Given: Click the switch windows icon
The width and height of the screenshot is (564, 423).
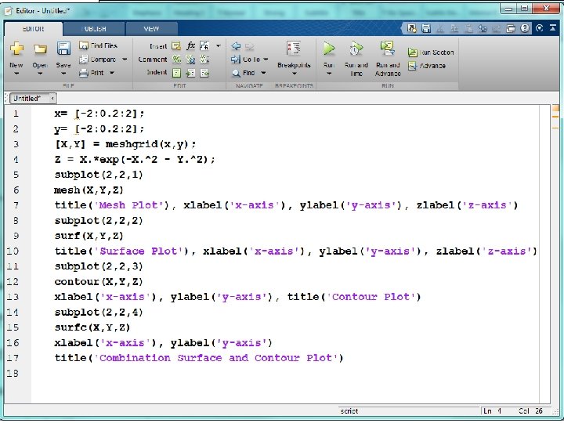Looking at the screenshot, I should (511, 28).
